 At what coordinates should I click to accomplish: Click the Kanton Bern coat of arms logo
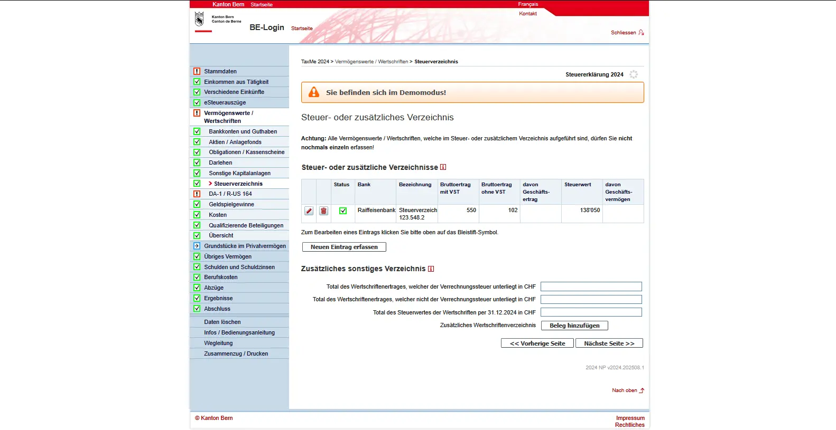199,20
